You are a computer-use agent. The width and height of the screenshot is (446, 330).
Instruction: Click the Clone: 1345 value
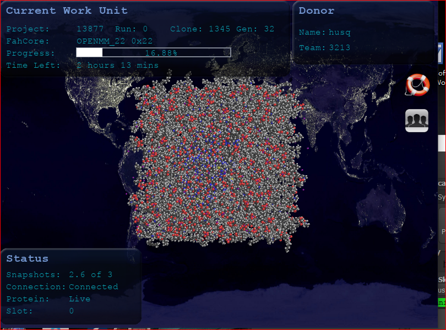200,29
